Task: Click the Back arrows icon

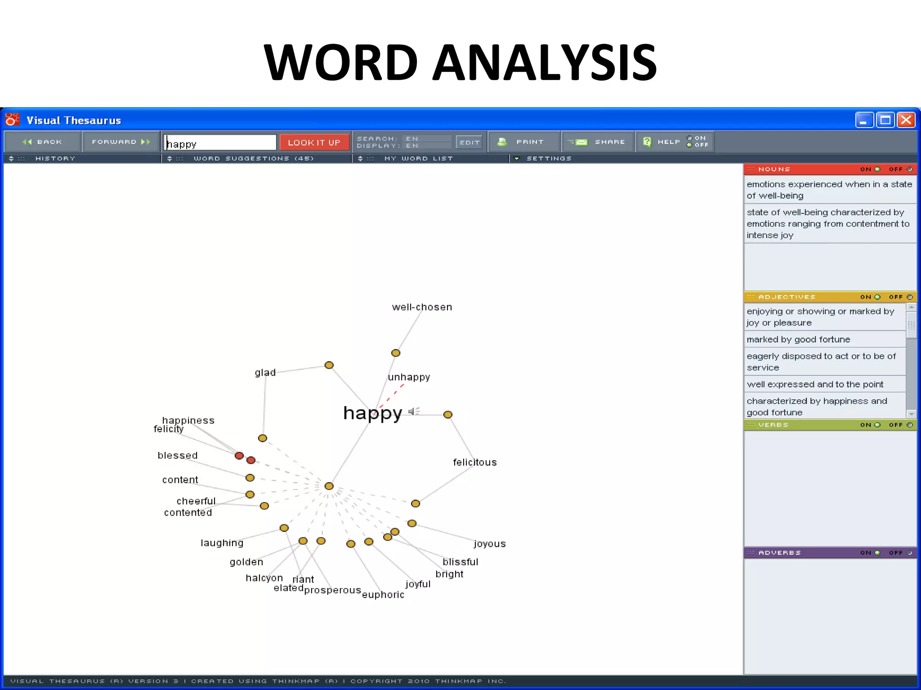Action: [27, 142]
